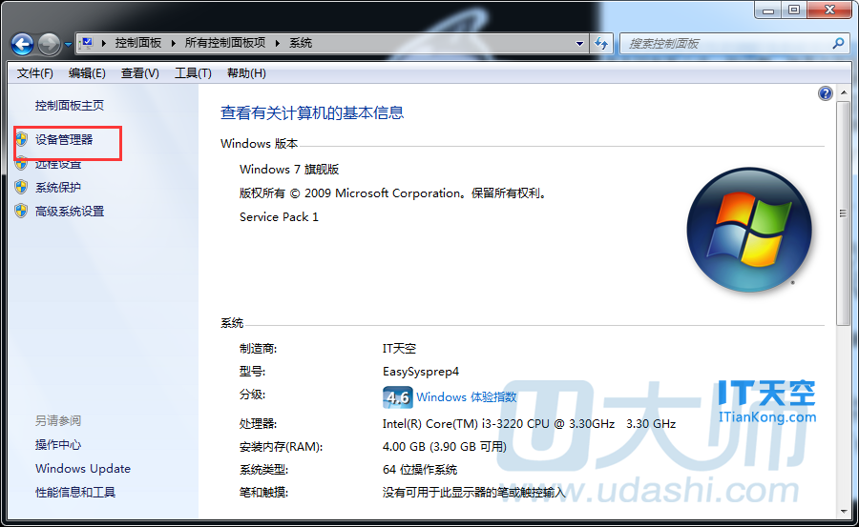
Task: Click the Refresh button beside the address bar
Action: pyautogui.click(x=601, y=44)
